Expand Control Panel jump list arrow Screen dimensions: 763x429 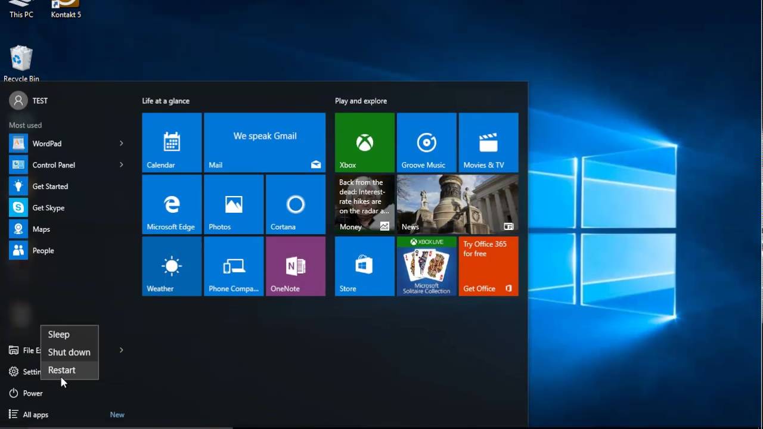coord(121,165)
